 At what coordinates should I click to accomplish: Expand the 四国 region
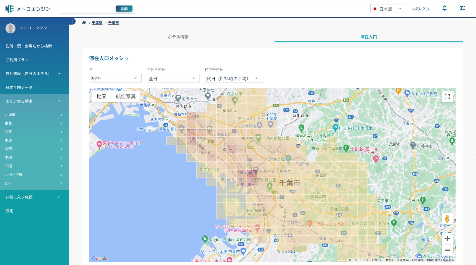(34, 166)
